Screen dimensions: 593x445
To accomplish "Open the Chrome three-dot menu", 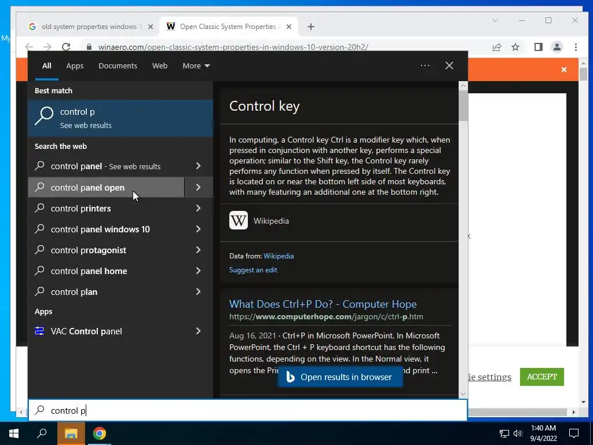I will (x=576, y=47).
